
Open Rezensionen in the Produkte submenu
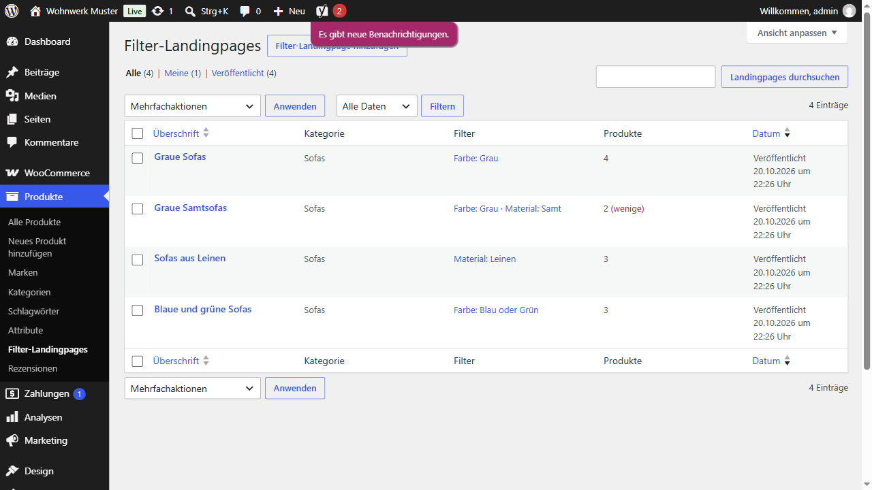33,368
